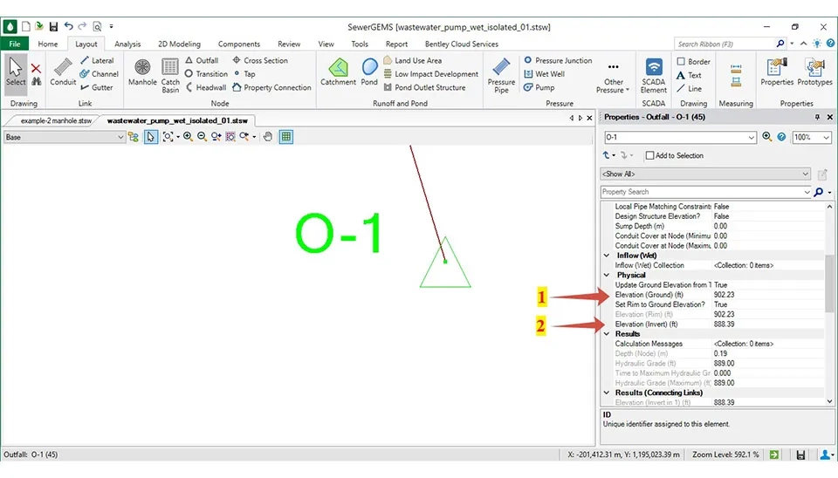Open the SCADA Element tool
This screenshot has width=838, height=478.
coord(653,73)
